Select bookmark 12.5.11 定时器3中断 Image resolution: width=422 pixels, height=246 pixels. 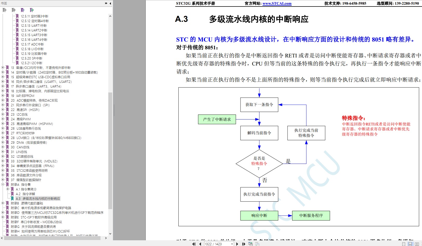point(35,16)
